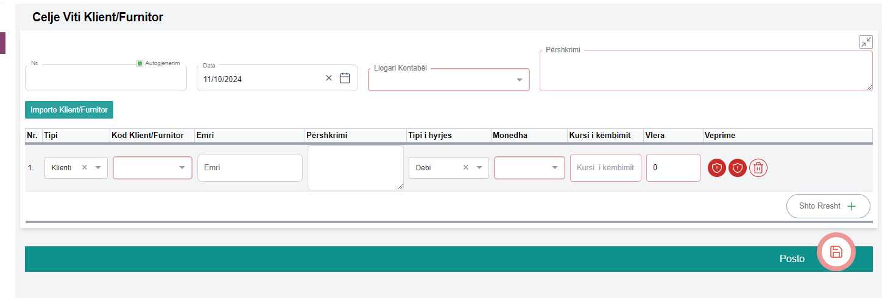This screenshot has width=882, height=298.
Task: Expand the Kod Klient/Furnitor dropdown
Action: 182,168
